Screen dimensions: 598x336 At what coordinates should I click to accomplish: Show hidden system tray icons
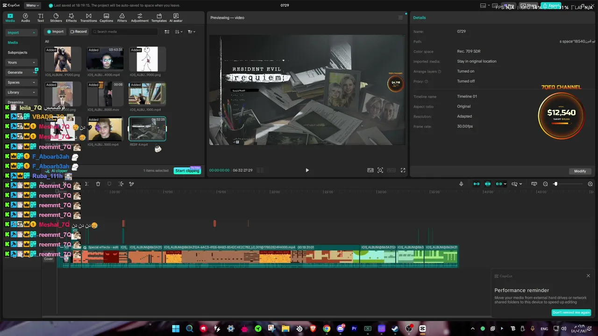tap(472, 329)
